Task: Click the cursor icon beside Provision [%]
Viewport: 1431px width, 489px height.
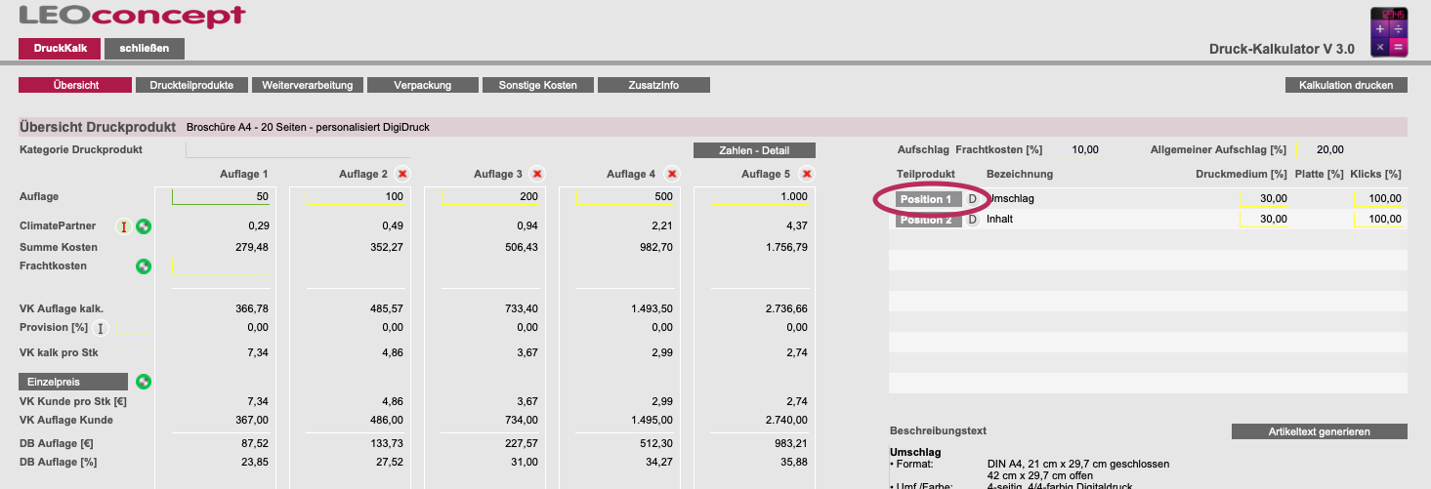Action: [100, 328]
